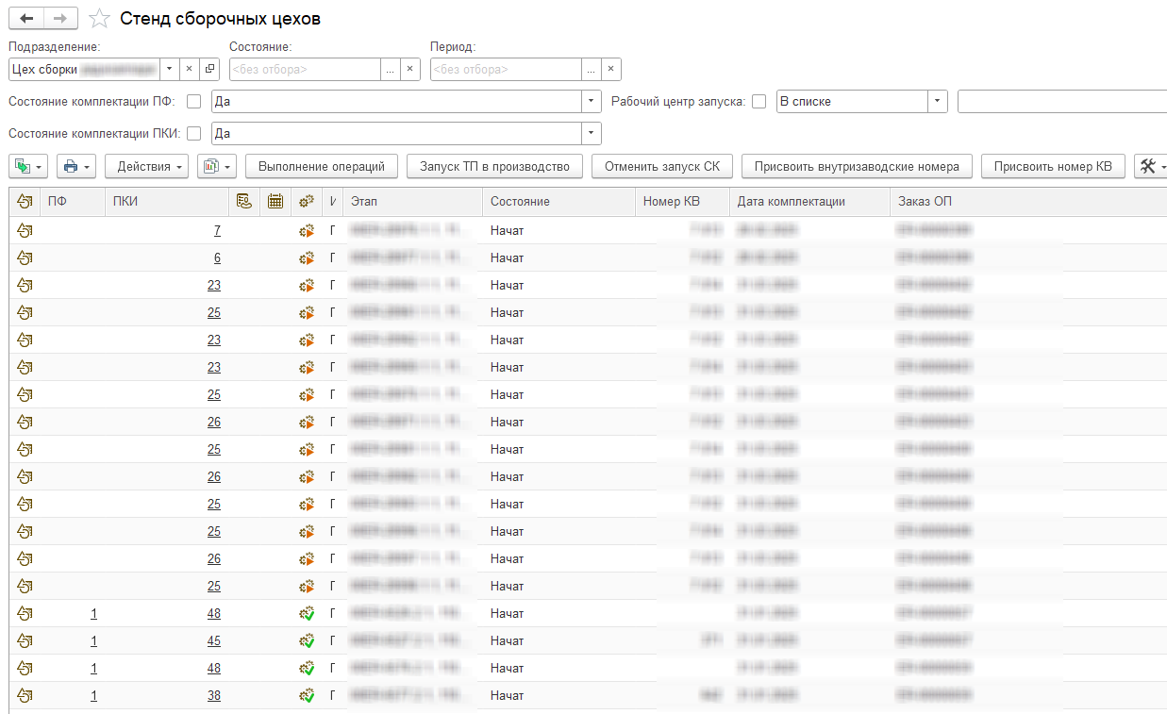Click the green spreadsheet icon button
The image size is (1167, 714).
click(x=27, y=167)
